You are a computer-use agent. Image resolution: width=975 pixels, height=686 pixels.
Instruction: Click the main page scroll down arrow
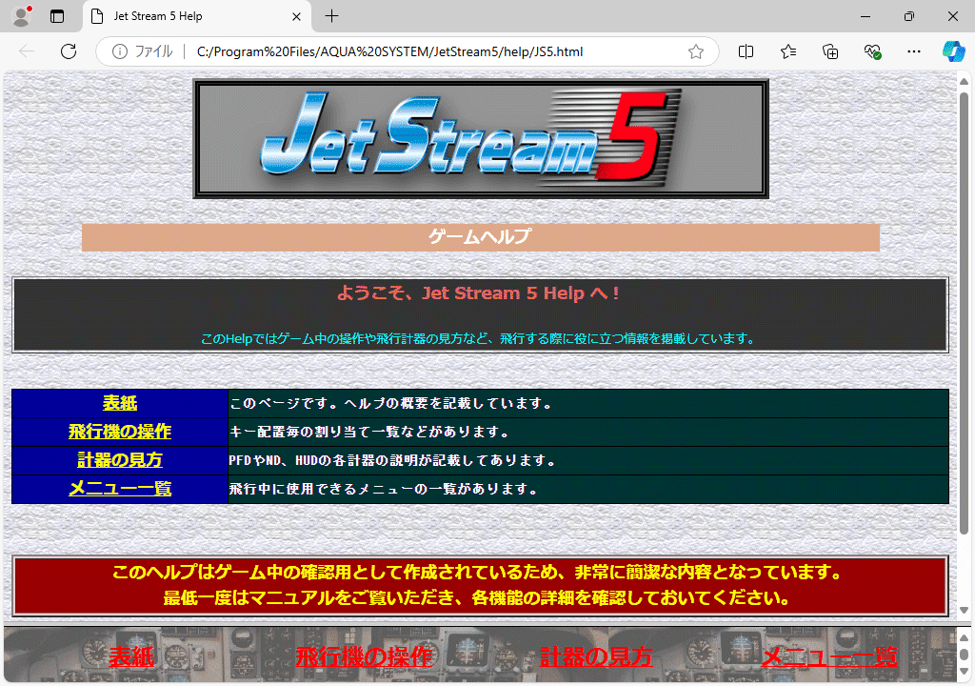964,611
